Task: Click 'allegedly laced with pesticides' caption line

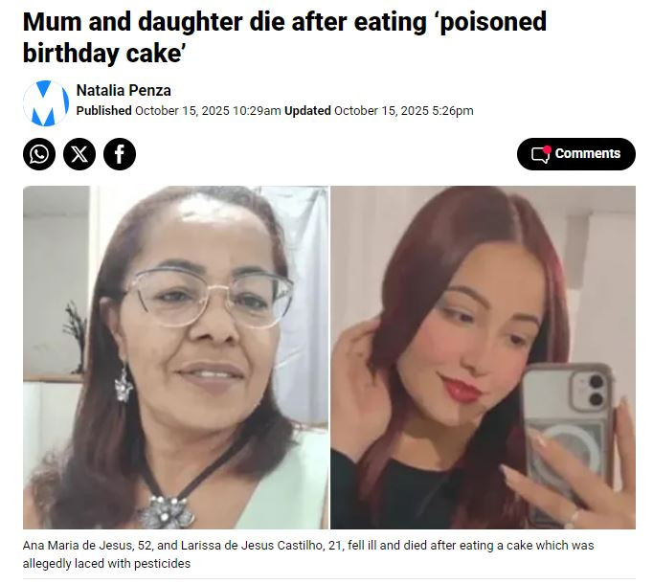Action: (106, 564)
